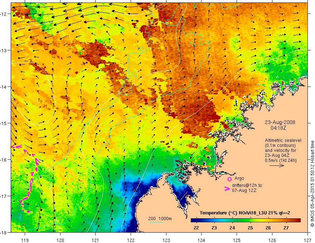Click the temperature color bar
Image resolution: width=315 pixels, height=243 pixels.
click(246, 220)
